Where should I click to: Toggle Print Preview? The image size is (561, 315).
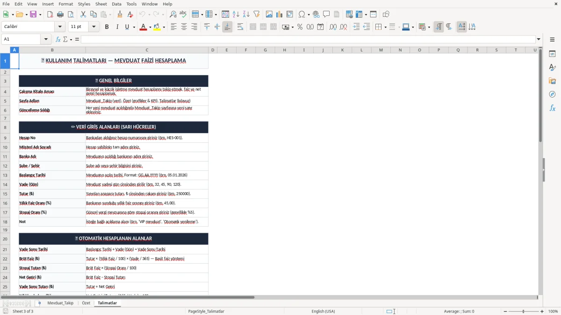click(70, 14)
